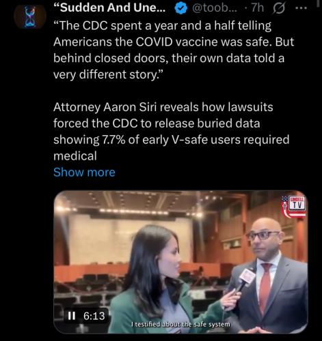This screenshot has height=341, width=322.
Task: Click the 6:13 video time indicator
Action: [94, 316]
